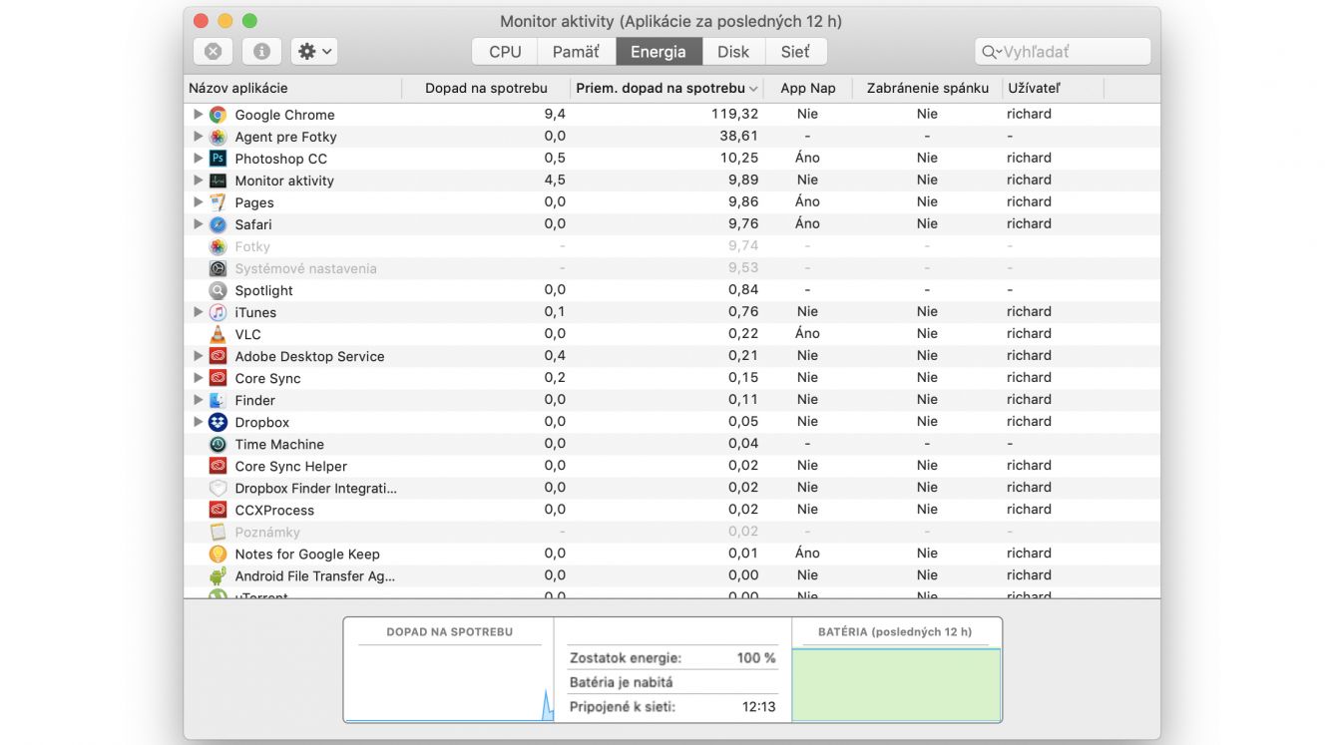
Task: Click the Safari compass icon
Action: [x=218, y=224]
